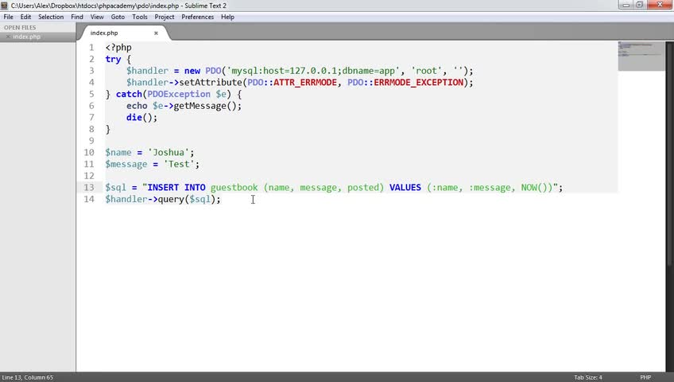The image size is (674, 382).
Task: Click the echo keyword on line 6
Action: 137,106
